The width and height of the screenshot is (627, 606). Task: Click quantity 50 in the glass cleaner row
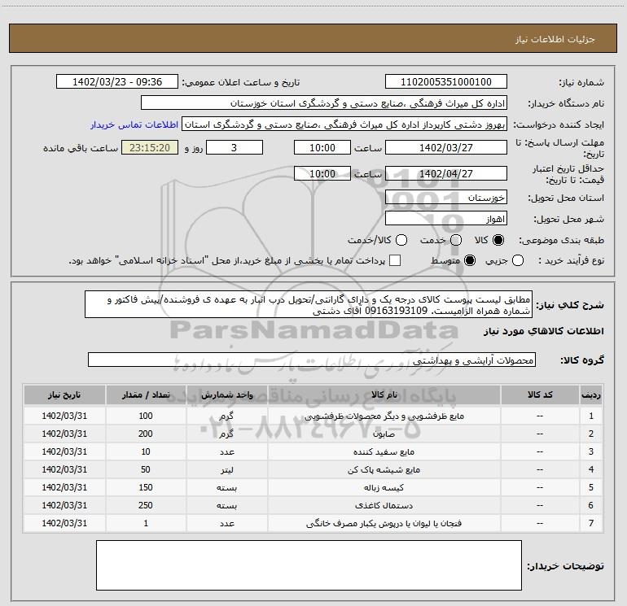pos(146,469)
